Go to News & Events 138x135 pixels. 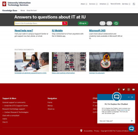[x=116, y=4]
